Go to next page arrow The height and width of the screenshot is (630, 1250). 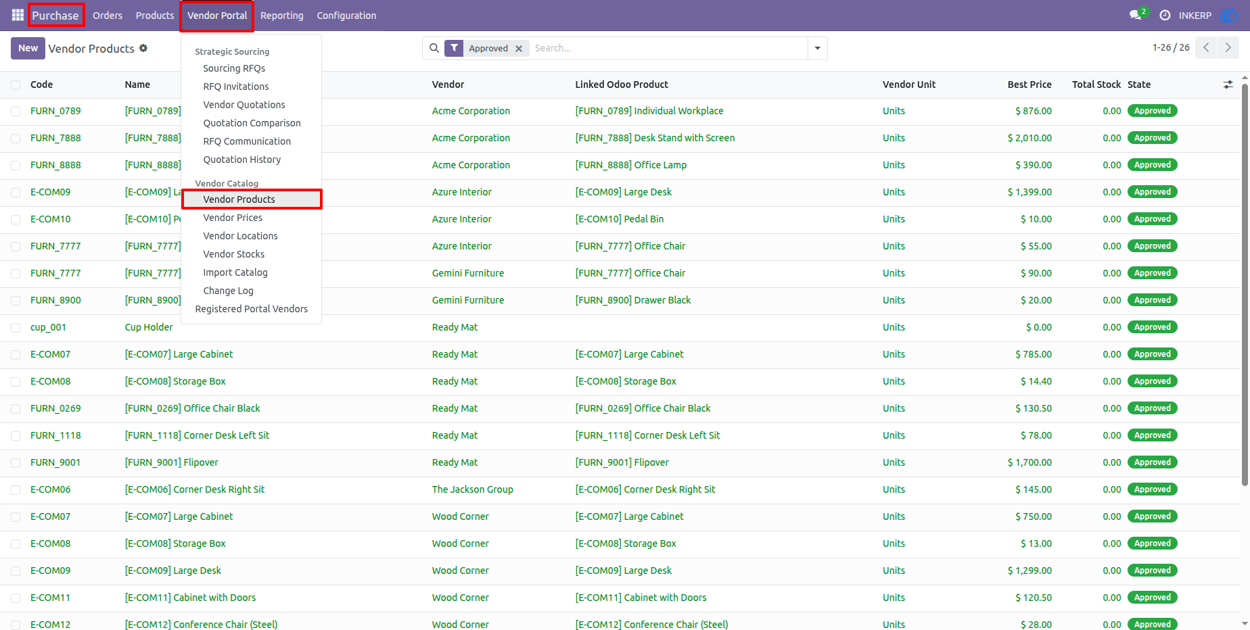pyautogui.click(x=1228, y=47)
